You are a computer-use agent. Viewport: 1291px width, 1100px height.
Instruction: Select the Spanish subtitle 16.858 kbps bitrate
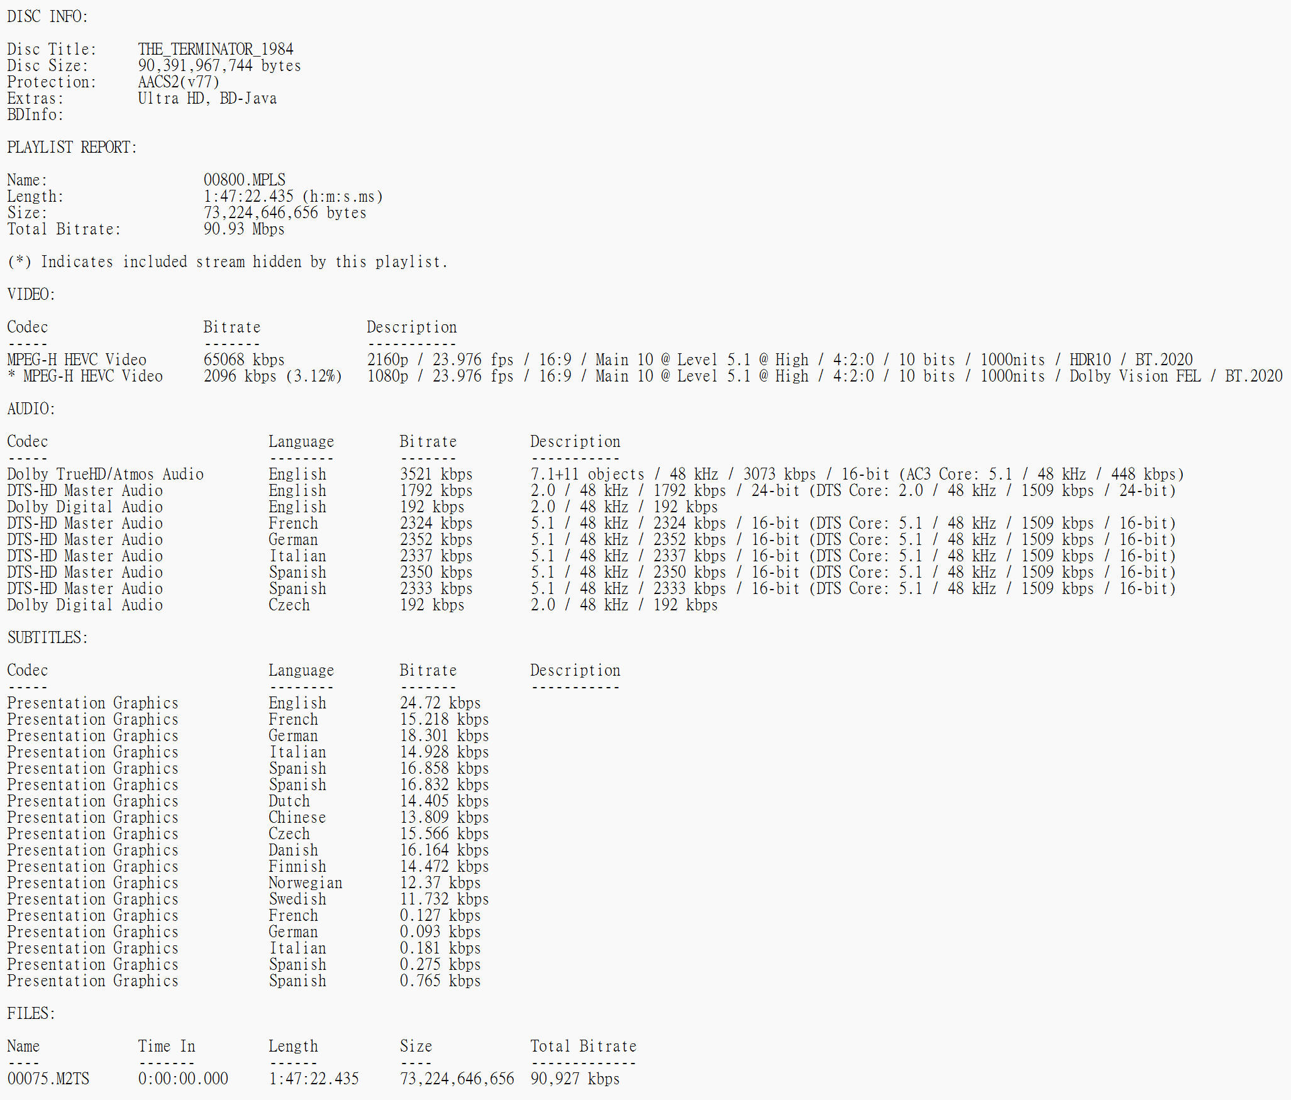pos(444,768)
